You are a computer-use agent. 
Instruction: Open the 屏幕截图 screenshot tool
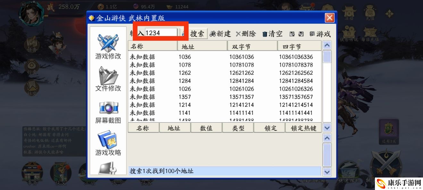[108, 112]
